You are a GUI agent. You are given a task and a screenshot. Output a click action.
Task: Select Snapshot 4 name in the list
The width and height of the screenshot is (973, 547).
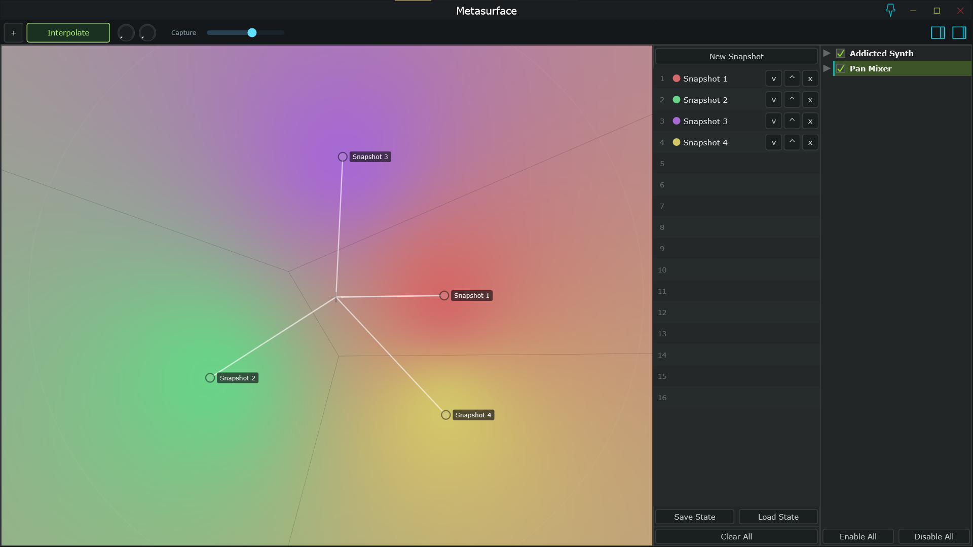point(705,143)
